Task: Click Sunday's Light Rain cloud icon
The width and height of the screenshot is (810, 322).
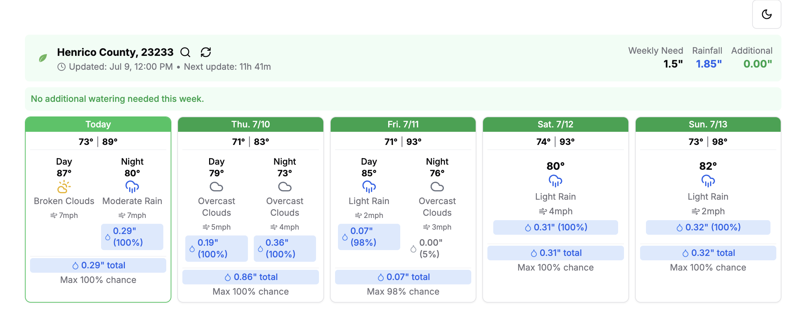Action: pos(708,181)
